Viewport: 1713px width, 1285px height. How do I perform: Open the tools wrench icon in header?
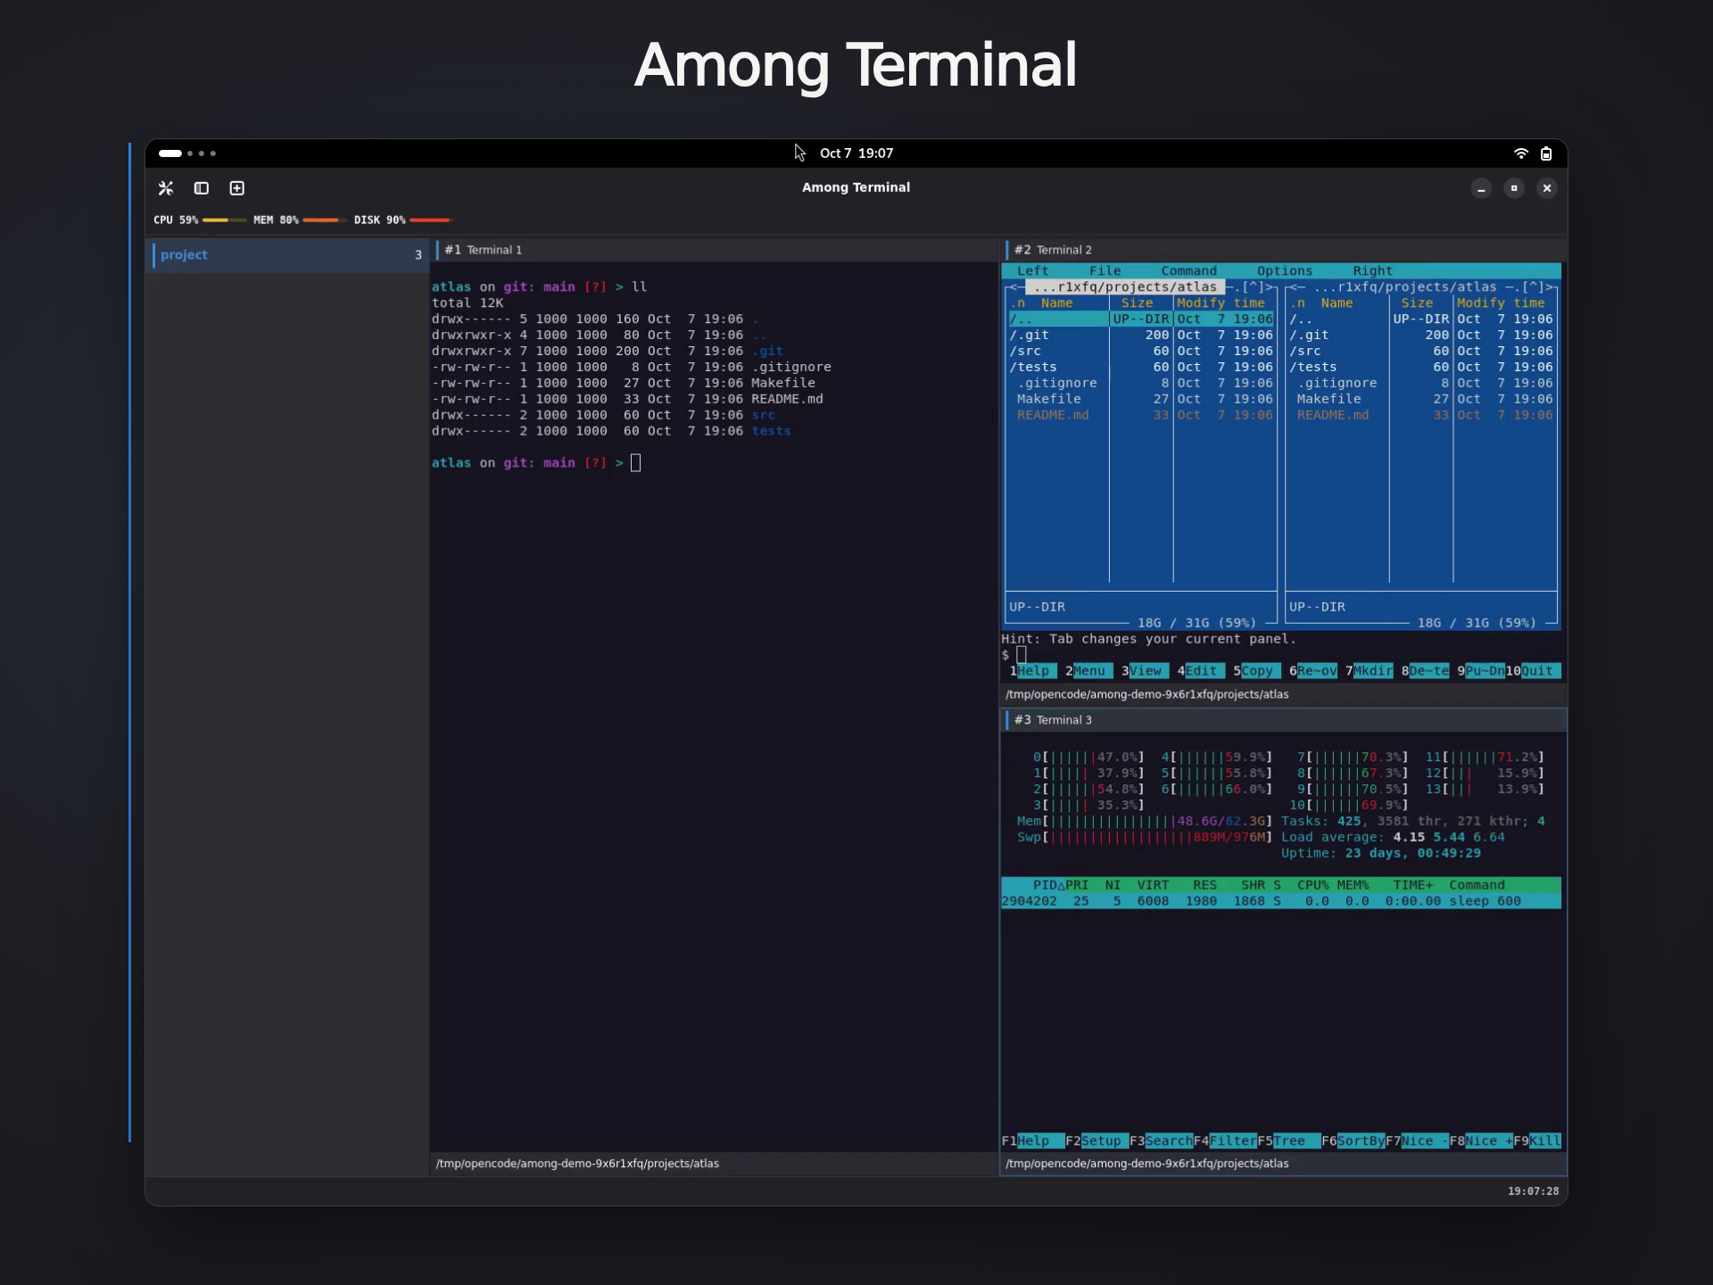pos(166,188)
